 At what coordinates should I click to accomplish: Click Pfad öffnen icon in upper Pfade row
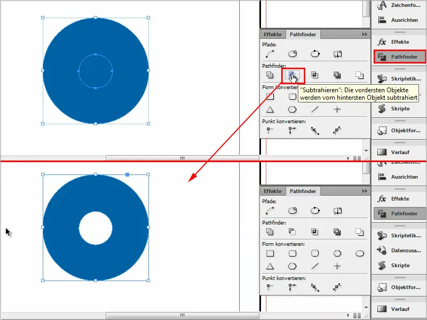292,54
